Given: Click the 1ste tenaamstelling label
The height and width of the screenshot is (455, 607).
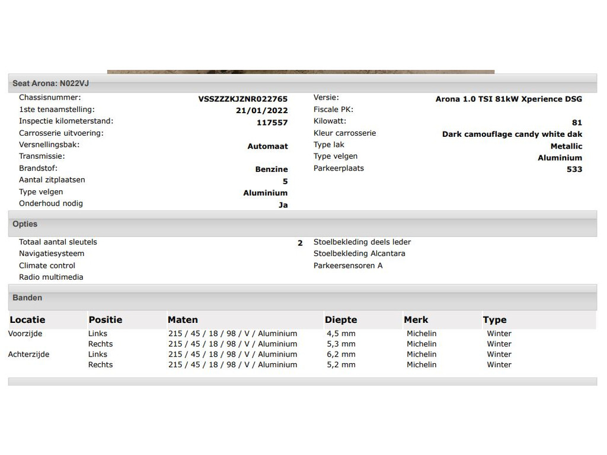Looking at the screenshot, I should point(57,110).
